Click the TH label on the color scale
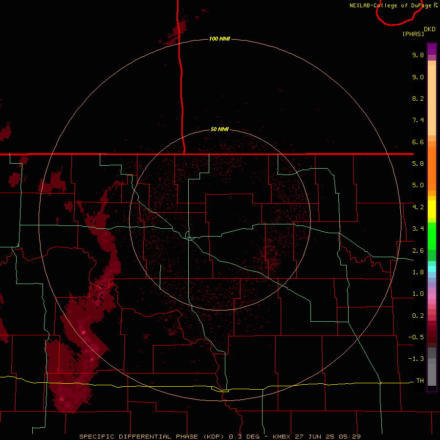Viewport: 440px width, 440px height. click(x=420, y=381)
